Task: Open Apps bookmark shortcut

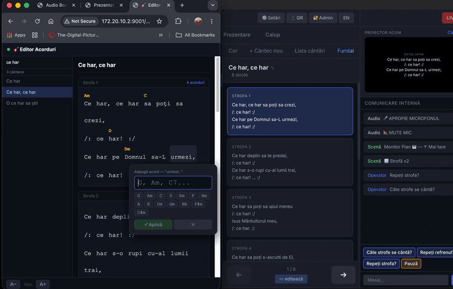Action: (x=16, y=35)
